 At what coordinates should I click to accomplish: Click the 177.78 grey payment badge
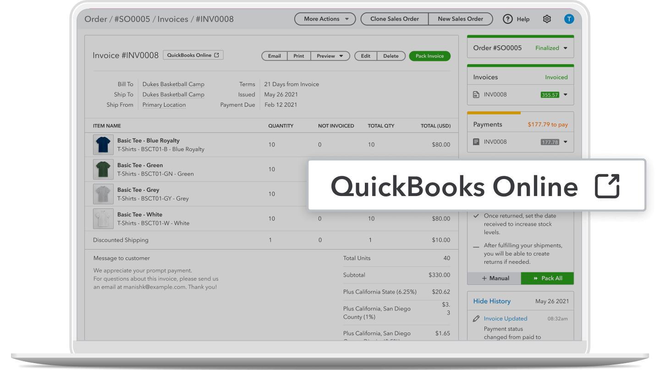[x=550, y=142]
